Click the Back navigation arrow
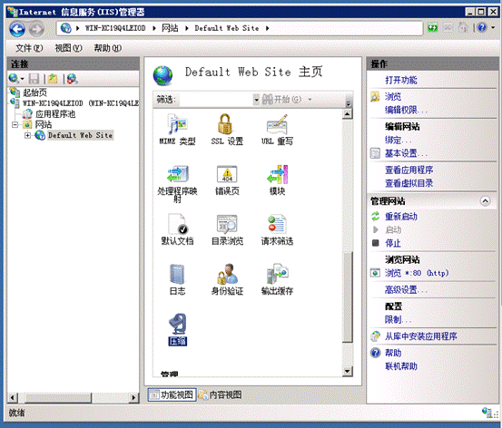 point(17,29)
